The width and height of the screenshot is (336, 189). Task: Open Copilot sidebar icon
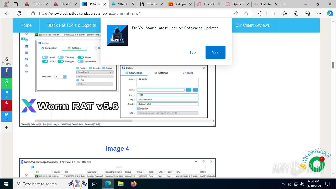click(330, 13)
